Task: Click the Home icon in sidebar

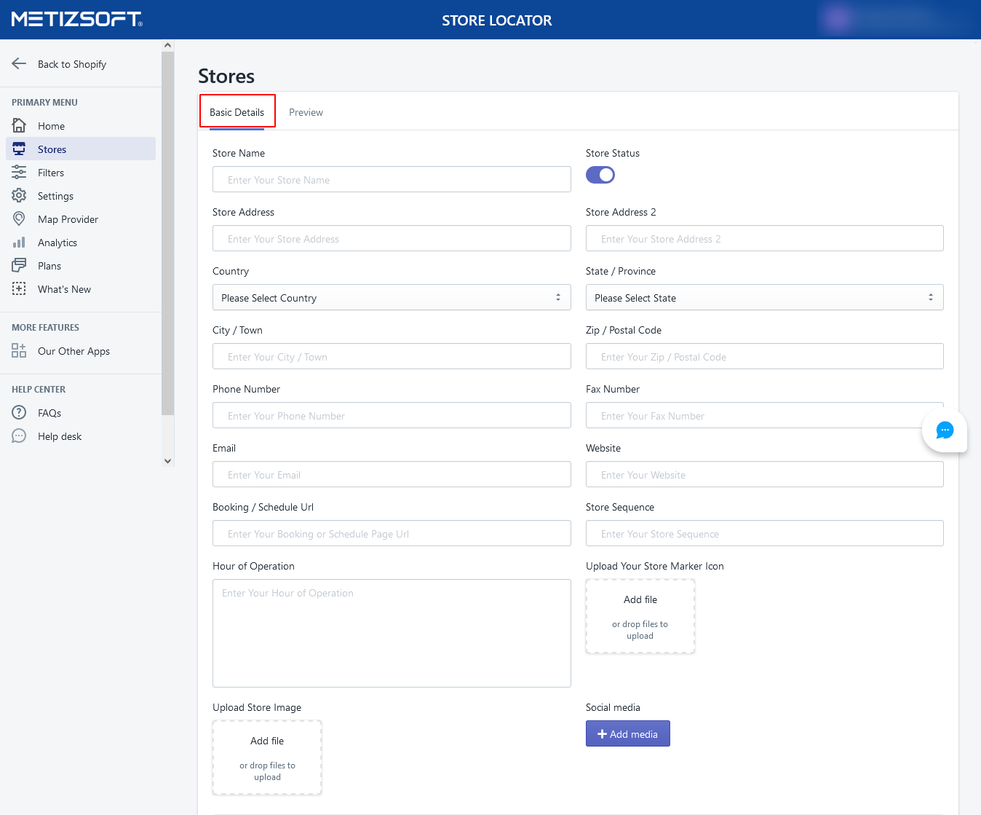Action: click(19, 125)
